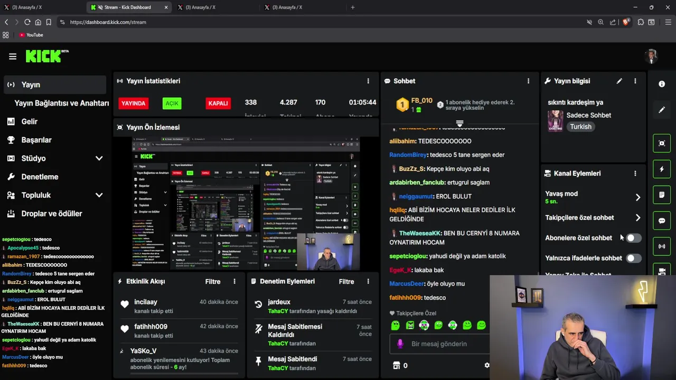Toggle stream stats broadcast widget in right rail
Screen dimensions: 676x380
click(662, 246)
